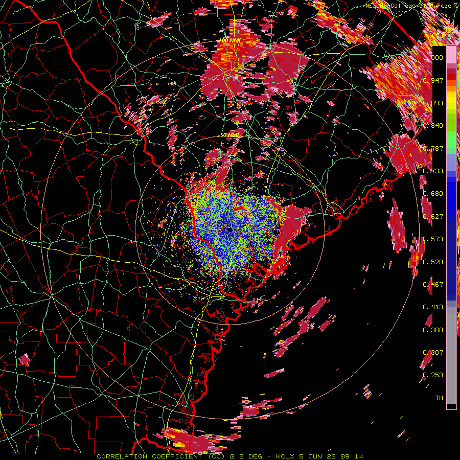Select the 0.680 color scale value
The height and width of the screenshot is (460, 460).
tap(433, 194)
